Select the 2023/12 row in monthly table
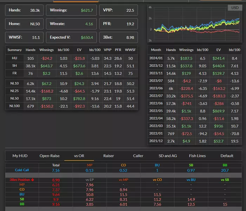Viewport: 246px width, 211px height. 156,66
